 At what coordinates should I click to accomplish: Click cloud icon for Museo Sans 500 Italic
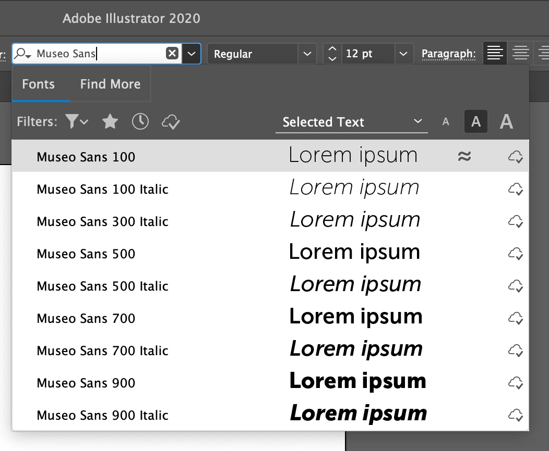tap(516, 286)
